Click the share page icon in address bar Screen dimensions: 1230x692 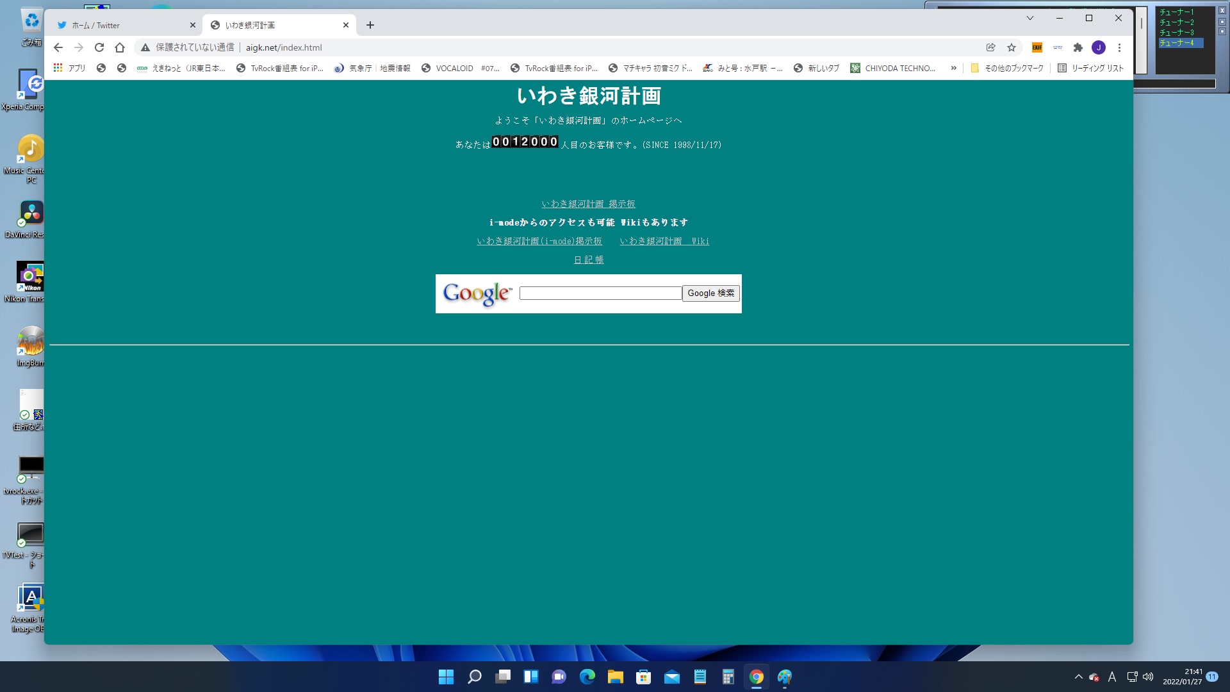[991, 47]
